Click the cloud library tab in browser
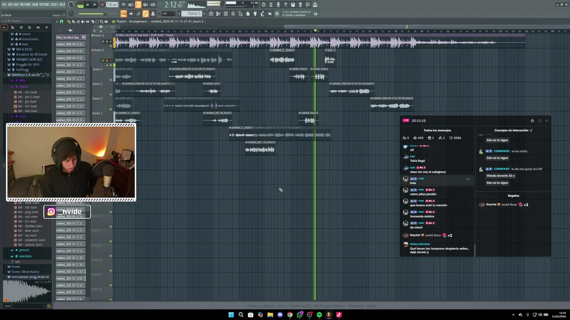The width and height of the screenshot is (570, 320). click(38, 28)
